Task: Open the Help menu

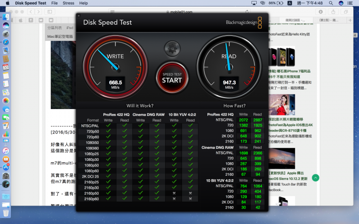Action: [84, 3]
